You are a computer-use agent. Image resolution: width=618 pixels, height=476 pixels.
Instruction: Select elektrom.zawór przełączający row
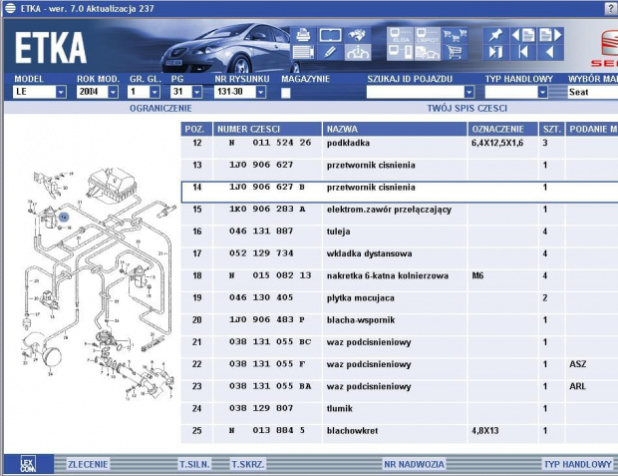coord(400,214)
